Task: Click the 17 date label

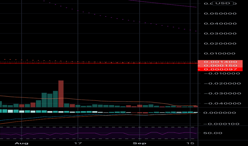Action: (78, 143)
